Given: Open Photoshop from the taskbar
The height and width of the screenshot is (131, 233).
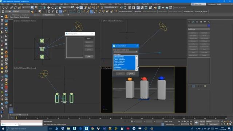Looking at the screenshot, I should 104,128.
